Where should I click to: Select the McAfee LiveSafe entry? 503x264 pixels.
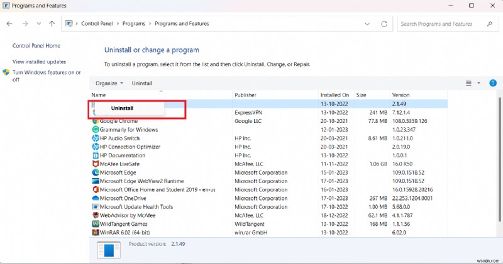(119, 164)
